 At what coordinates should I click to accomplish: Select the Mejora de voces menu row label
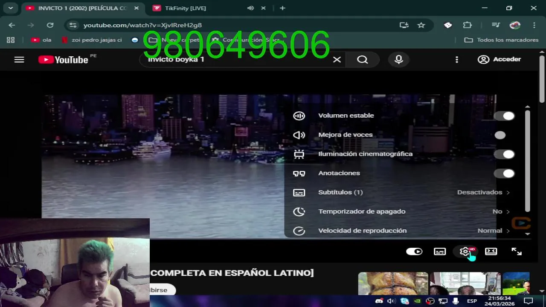pos(346,135)
